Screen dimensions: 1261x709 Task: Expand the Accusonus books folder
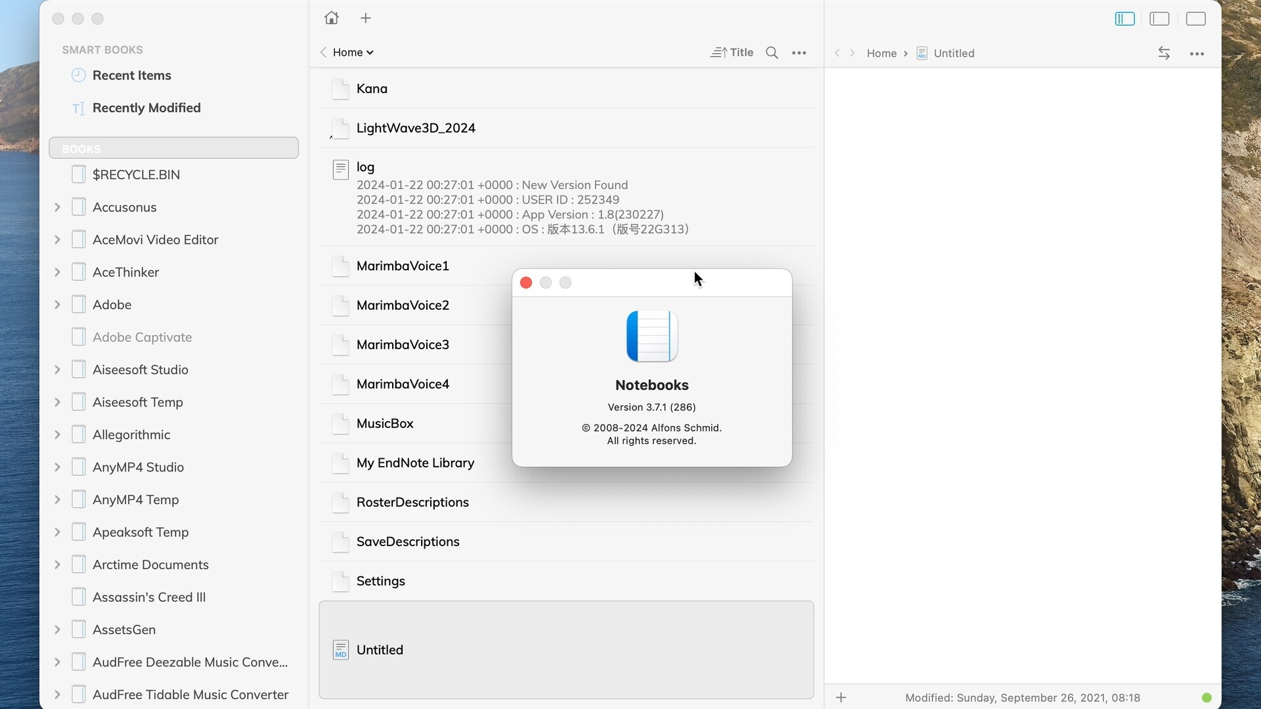58,207
